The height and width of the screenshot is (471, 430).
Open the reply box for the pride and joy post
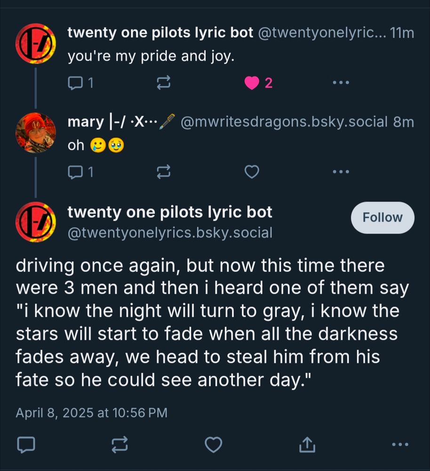(76, 82)
